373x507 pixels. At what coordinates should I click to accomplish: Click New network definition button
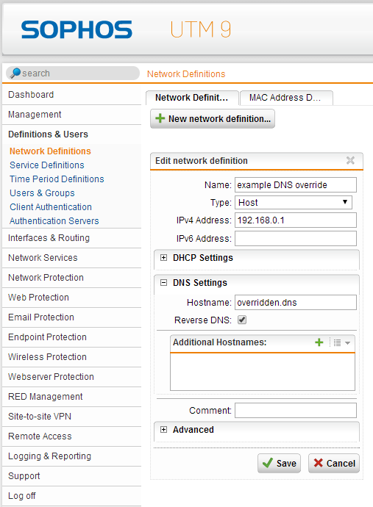point(213,118)
